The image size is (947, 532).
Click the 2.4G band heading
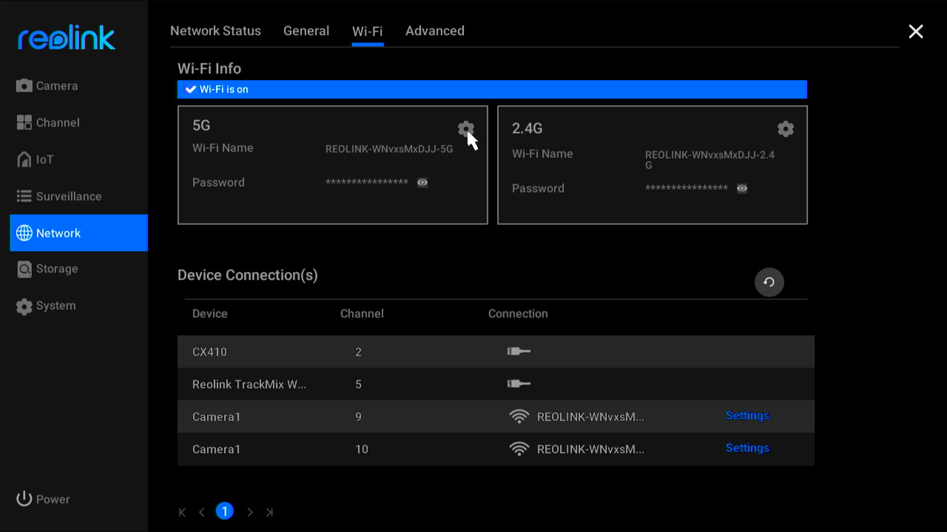(x=527, y=129)
